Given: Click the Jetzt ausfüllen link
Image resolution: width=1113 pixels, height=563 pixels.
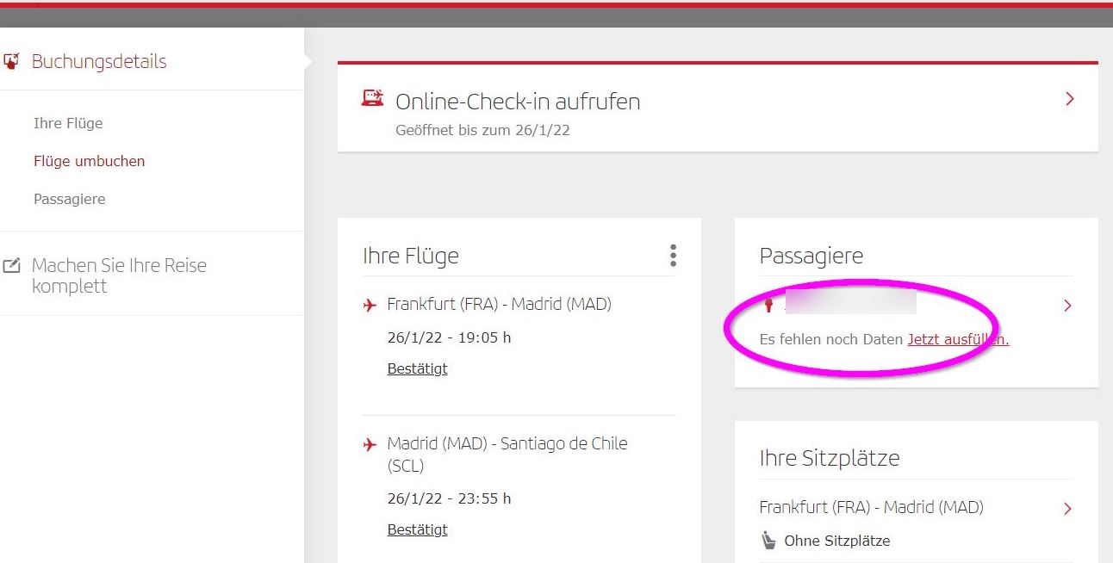Looking at the screenshot, I should 958,339.
